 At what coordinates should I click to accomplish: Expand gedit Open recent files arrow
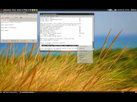pyautogui.click(x=11, y=18)
